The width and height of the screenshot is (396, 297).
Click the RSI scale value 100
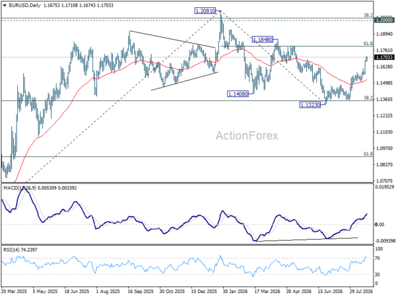[x=379, y=249]
